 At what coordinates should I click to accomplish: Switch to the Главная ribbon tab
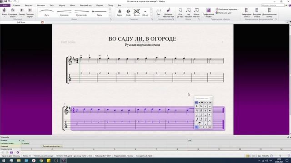click(x=16, y=5)
